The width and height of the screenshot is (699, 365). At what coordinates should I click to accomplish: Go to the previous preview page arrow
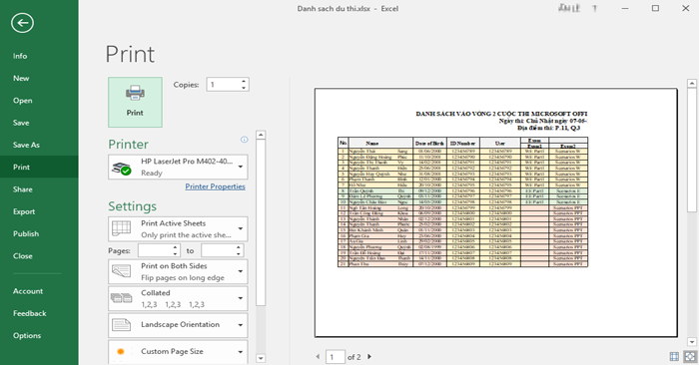(x=318, y=357)
